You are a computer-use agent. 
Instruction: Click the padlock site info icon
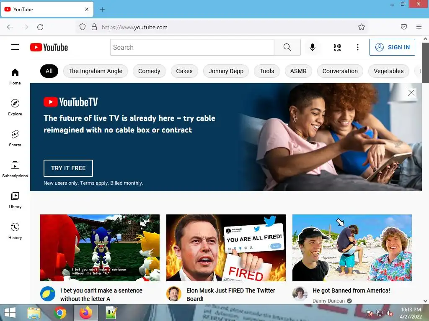pyautogui.click(x=94, y=27)
